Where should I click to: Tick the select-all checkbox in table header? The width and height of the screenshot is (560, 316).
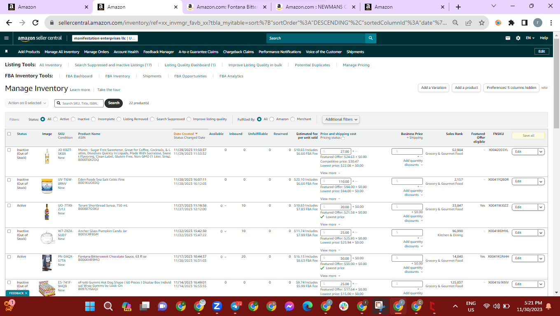tap(9, 134)
